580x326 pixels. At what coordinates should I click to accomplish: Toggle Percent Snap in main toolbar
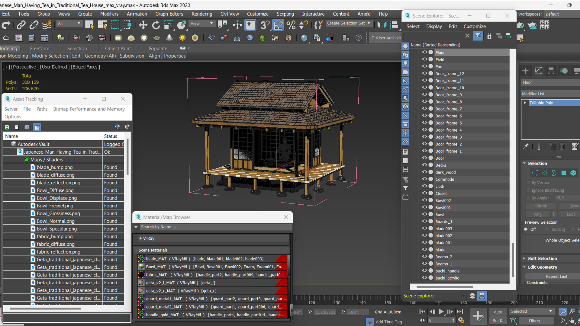[x=291, y=25]
